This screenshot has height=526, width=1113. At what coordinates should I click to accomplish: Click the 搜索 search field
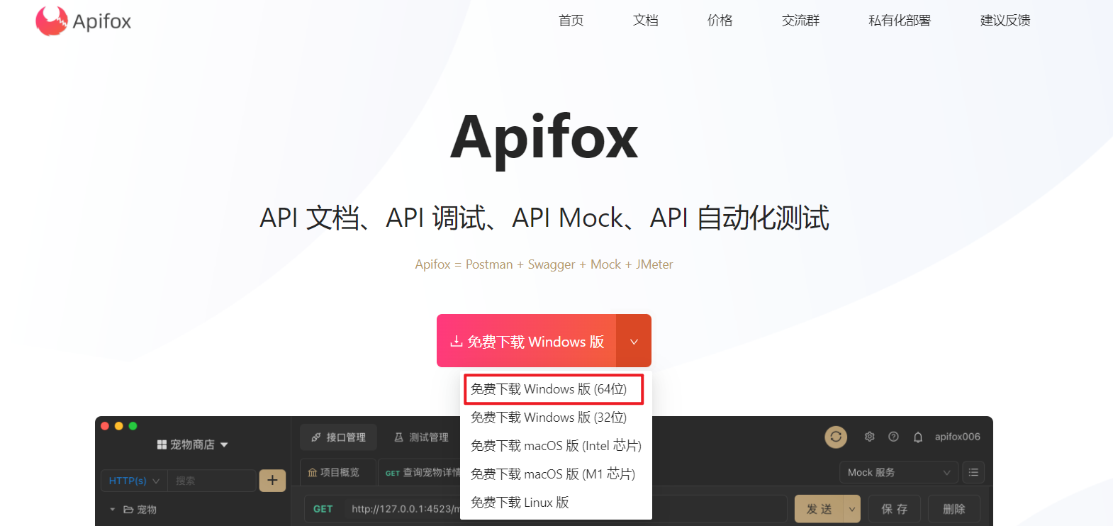tap(211, 481)
